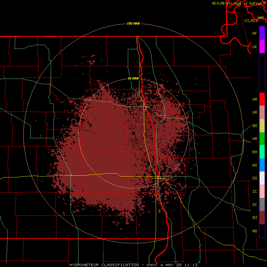Click the brown BI color swatch
This screenshot has height=267, width=267.
point(262,218)
